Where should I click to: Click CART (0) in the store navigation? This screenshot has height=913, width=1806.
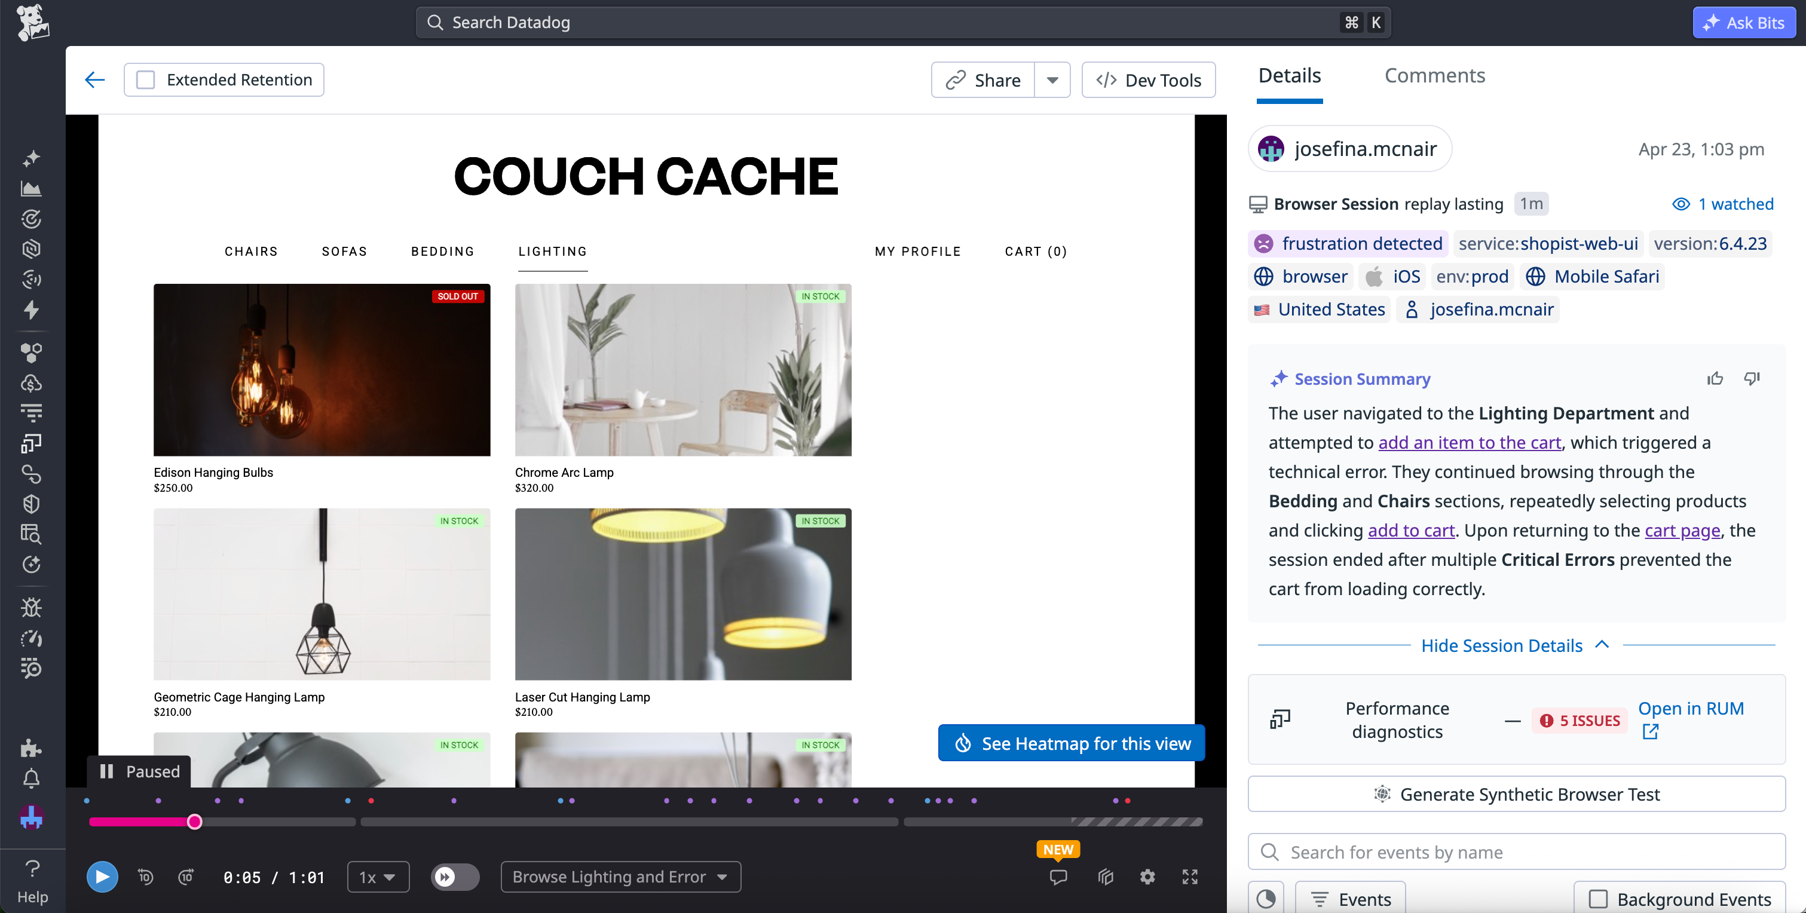click(x=1036, y=251)
